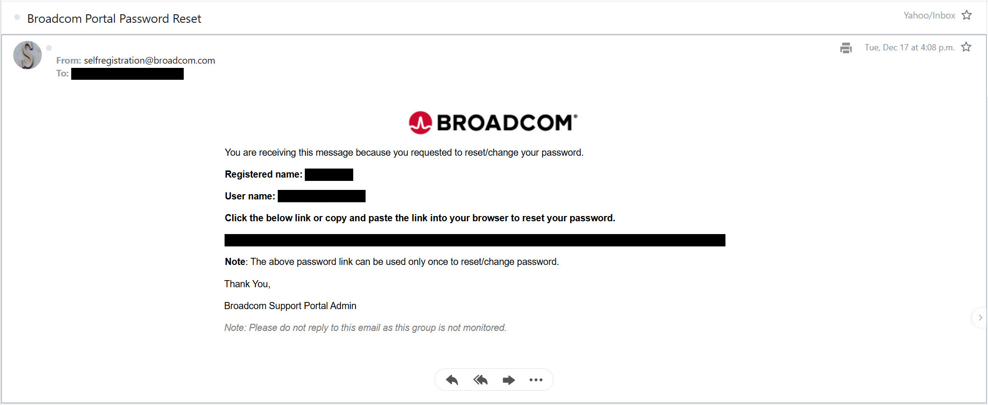The image size is (988, 405).
Task: Click the redacted Registered name value
Action: pyautogui.click(x=329, y=175)
